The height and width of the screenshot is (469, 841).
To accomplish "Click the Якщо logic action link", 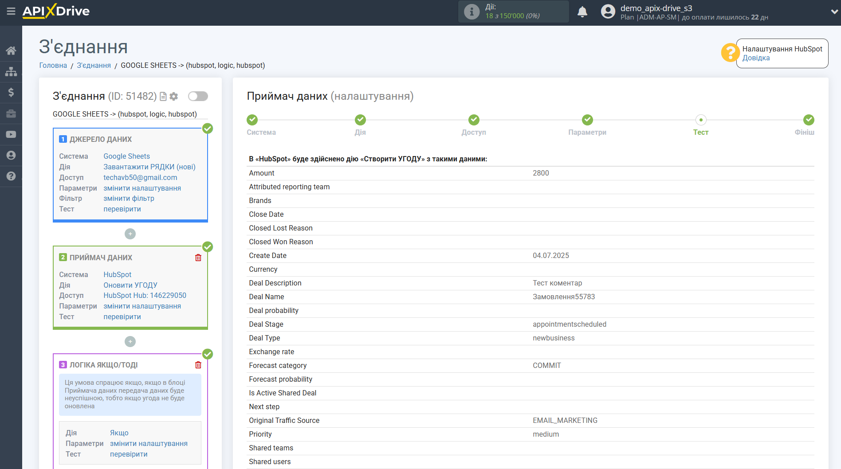I will [x=119, y=433].
